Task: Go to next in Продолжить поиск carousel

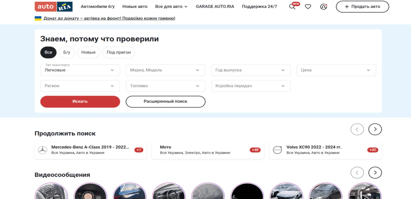Action: click(x=375, y=129)
